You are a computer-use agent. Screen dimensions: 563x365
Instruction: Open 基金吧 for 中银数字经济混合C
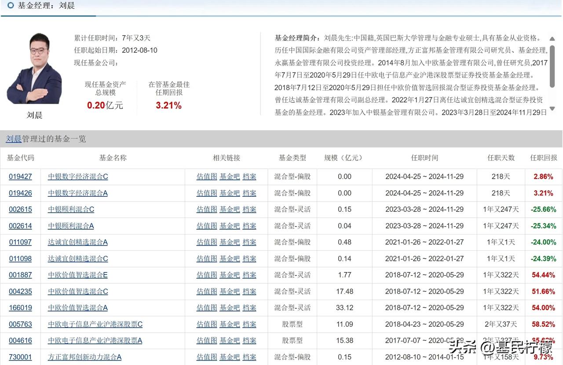point(230,177)
